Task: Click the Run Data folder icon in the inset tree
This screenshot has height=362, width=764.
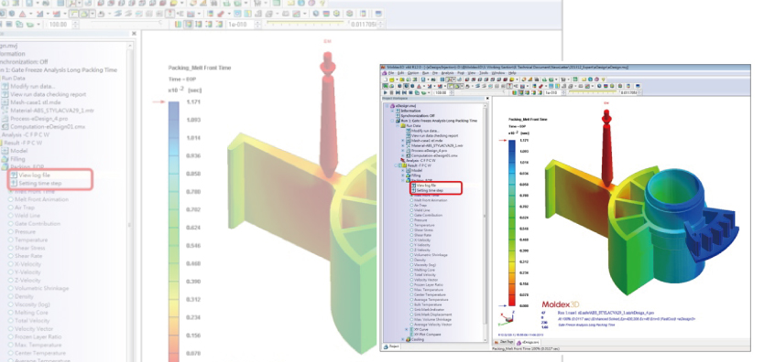Action: 403,125
